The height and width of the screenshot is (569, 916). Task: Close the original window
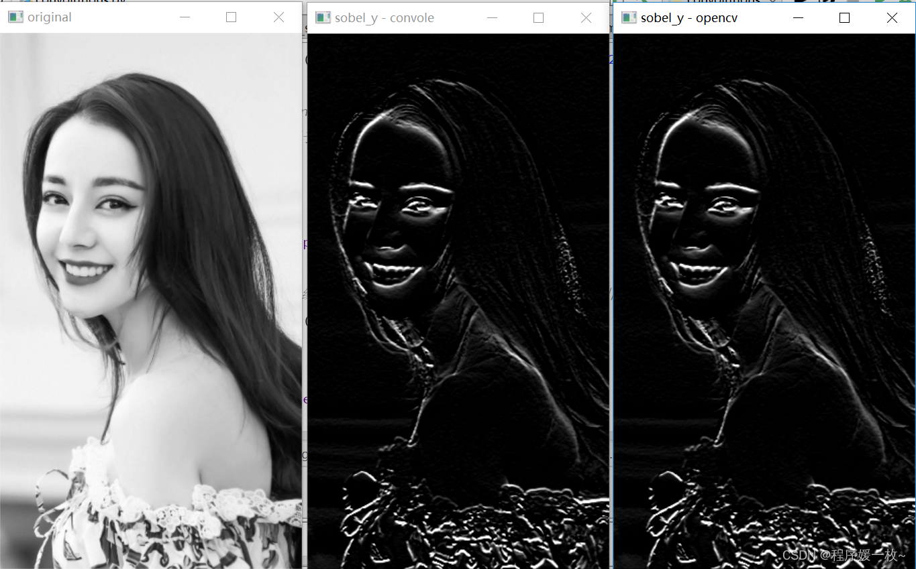[279, 17]
